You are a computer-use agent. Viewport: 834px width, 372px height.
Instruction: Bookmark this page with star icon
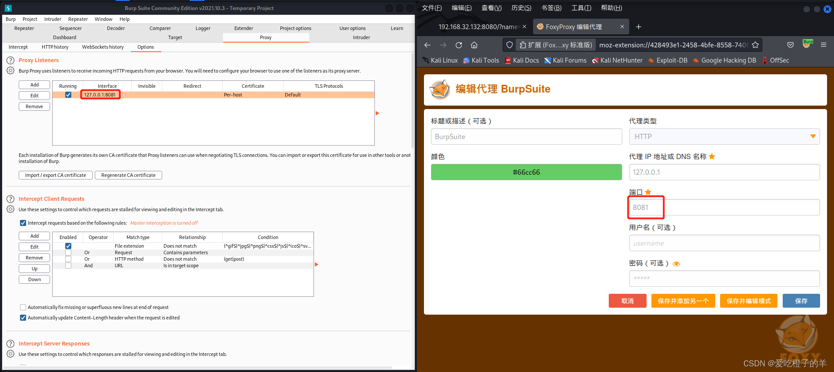755,45
